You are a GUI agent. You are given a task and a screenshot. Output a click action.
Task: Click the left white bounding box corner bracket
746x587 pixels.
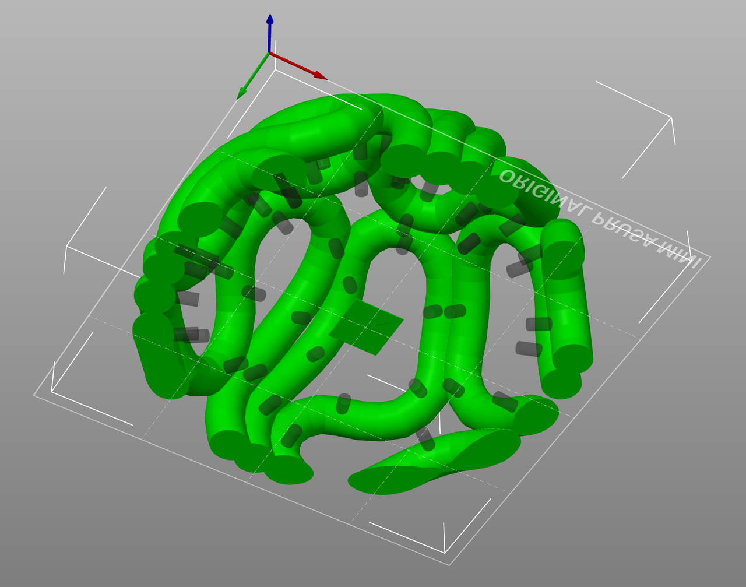(x=67, y=247)
